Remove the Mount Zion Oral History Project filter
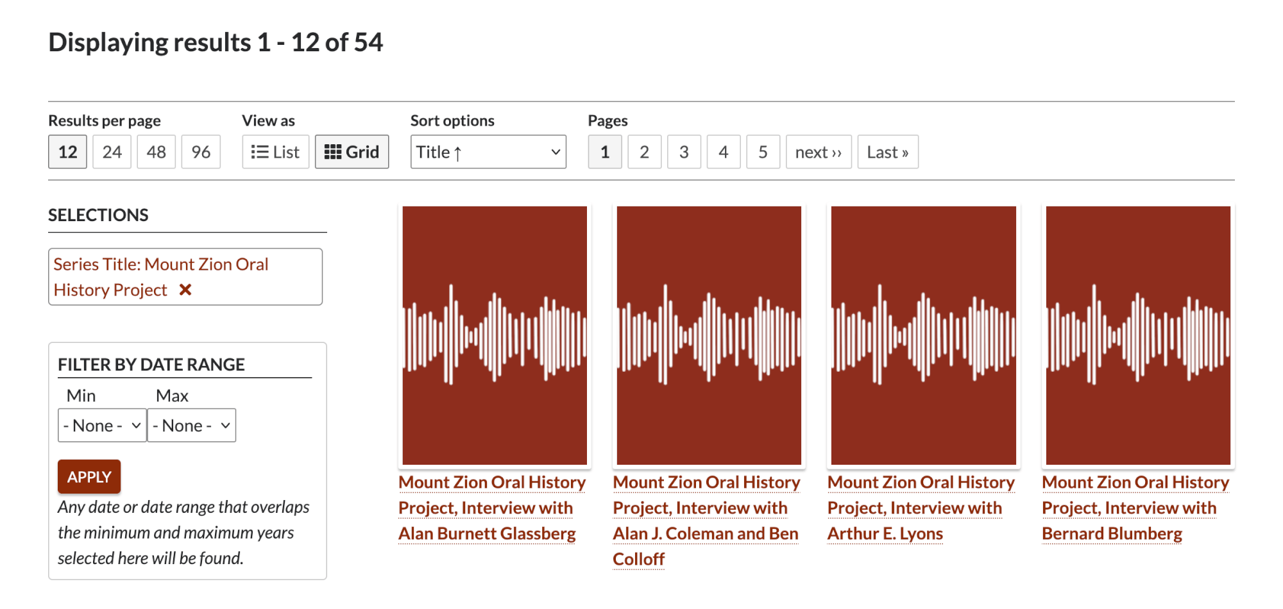 click(x=185, y=290)
